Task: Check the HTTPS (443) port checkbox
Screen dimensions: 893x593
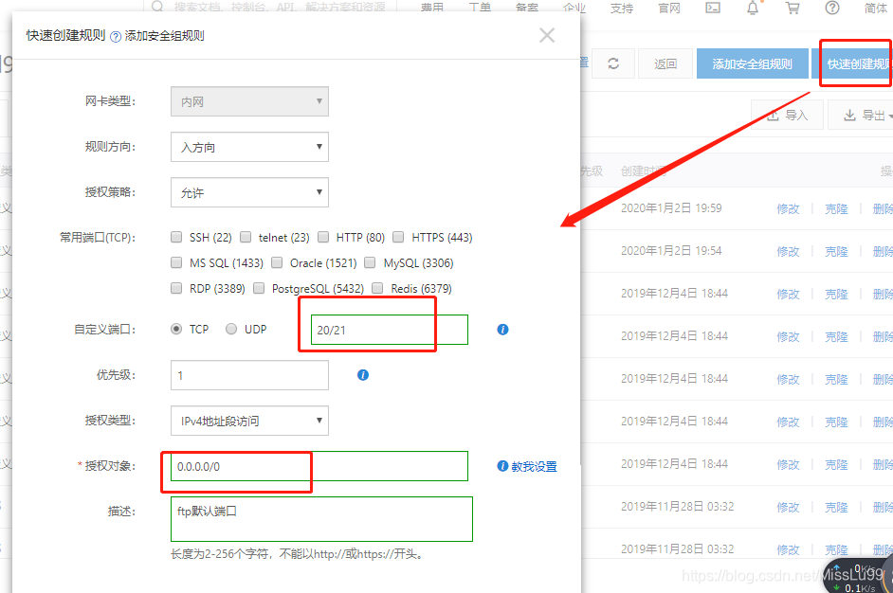Action: pyautogui.click(x=398, y=237)
